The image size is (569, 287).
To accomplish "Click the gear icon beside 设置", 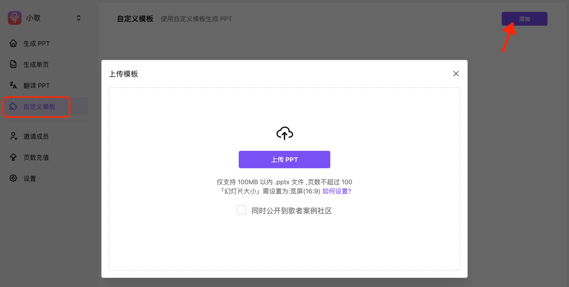I will coord(13,178).
